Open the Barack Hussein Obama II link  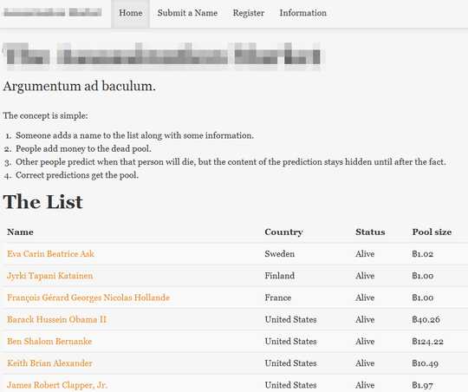[56, 319]
